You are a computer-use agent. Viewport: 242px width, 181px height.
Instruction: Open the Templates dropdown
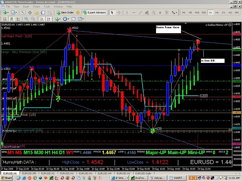point(81,19)
